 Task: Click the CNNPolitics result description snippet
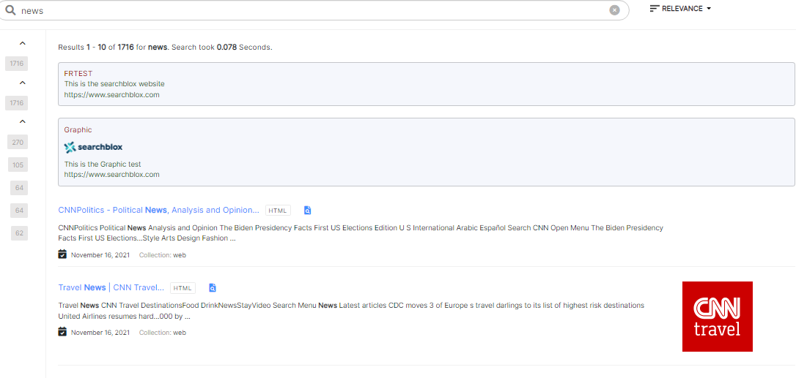[x=361, y=233]
